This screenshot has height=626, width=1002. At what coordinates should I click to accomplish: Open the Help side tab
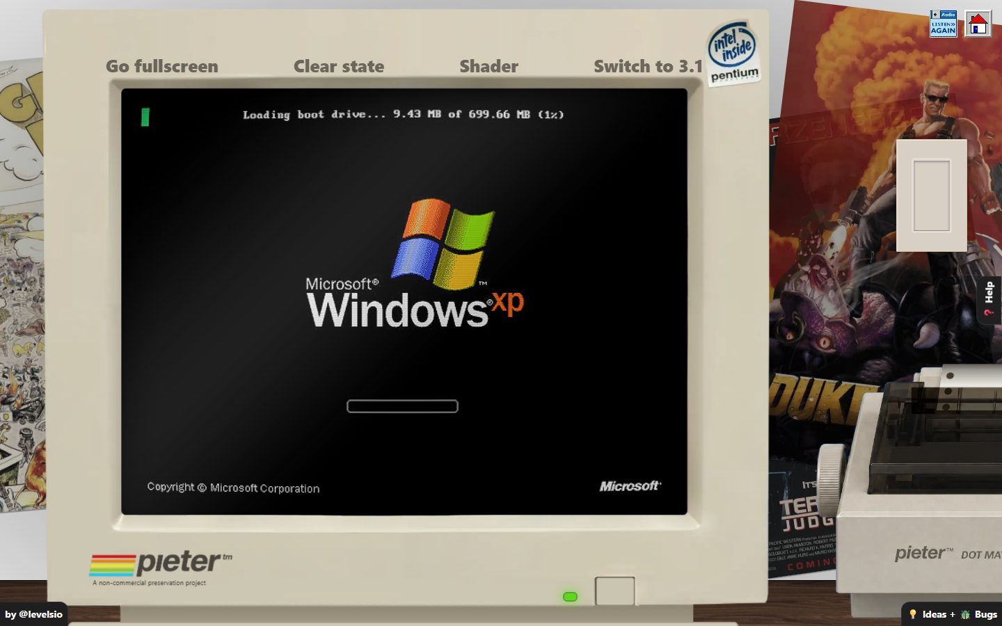coord(989,299)
